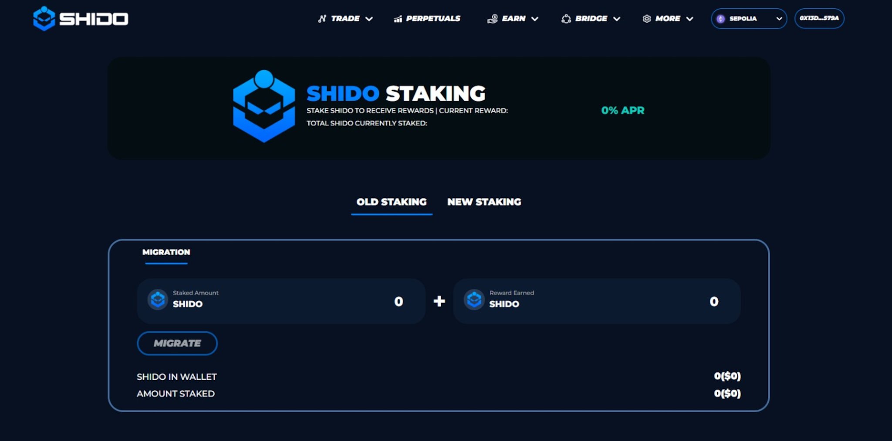The width and height of the screenshot is (892, 441).
Task: Click the Amount Staked label
Action: (176, 394)
